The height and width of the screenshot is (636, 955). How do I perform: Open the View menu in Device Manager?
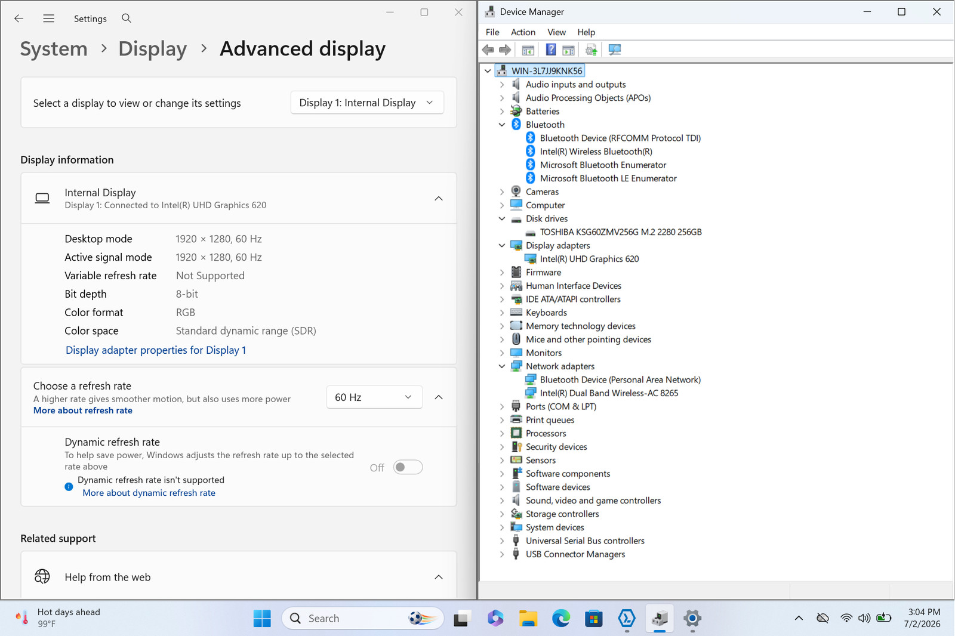(556, 32)
